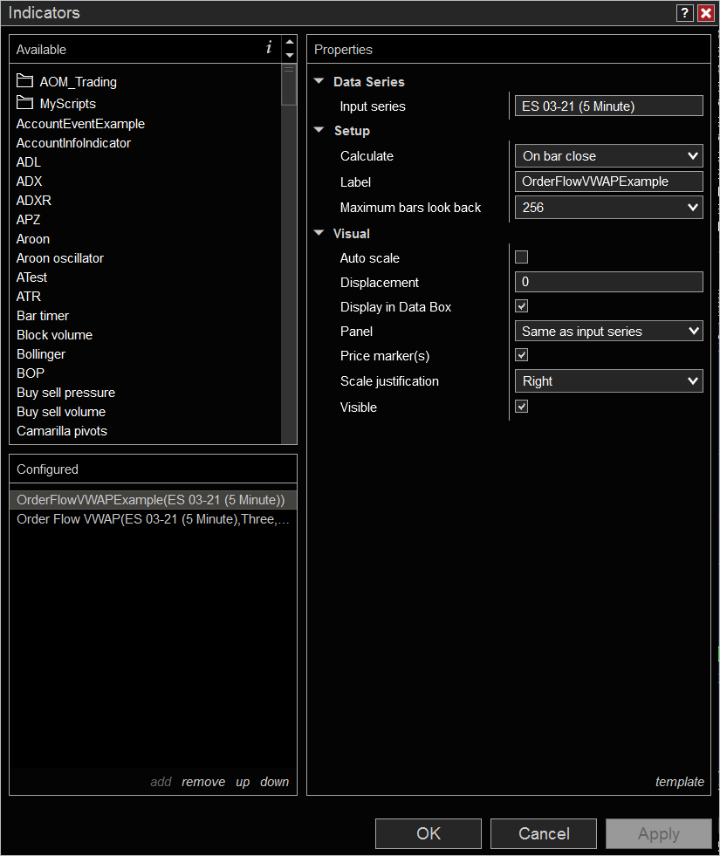Screen dimensions: 720x856
Task: Select the ADXR indicator
Action: (34, 201)
